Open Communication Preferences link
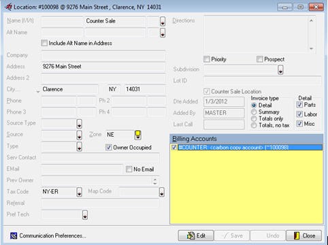This screenshot has height=245, width=328. [x=52, y=236]
